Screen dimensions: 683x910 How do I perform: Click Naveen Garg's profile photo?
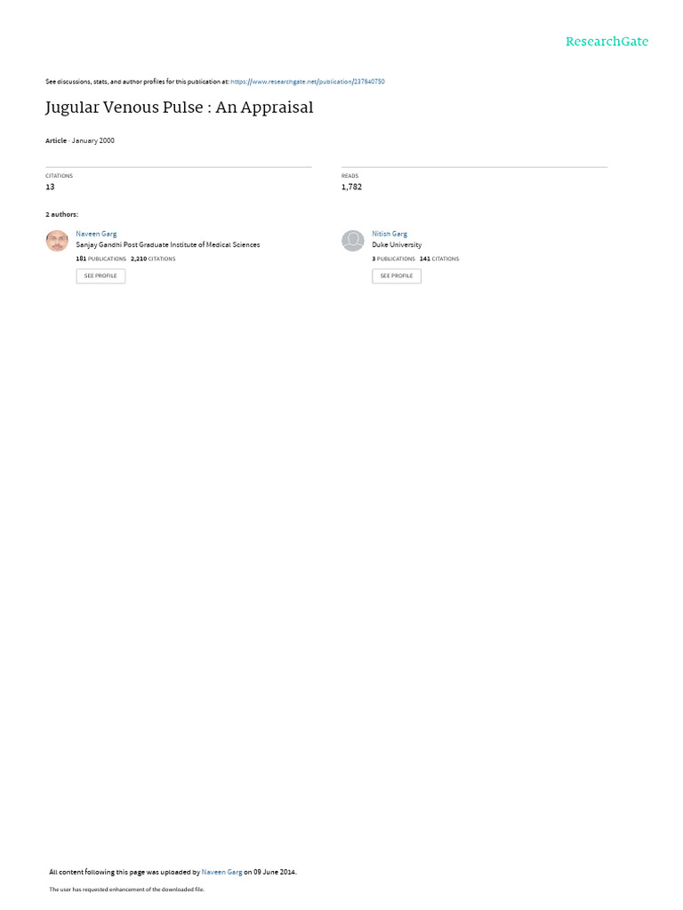57,241
